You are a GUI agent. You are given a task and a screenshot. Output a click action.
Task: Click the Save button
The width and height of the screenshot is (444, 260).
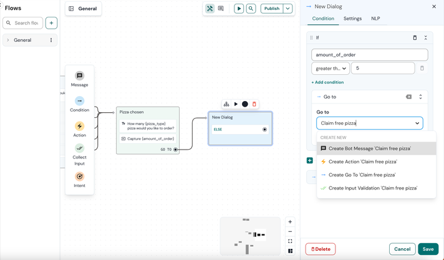[x=428, y=249]
